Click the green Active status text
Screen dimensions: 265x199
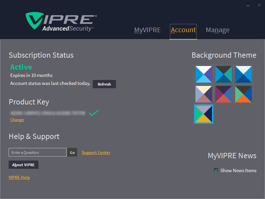pos(21,67)
